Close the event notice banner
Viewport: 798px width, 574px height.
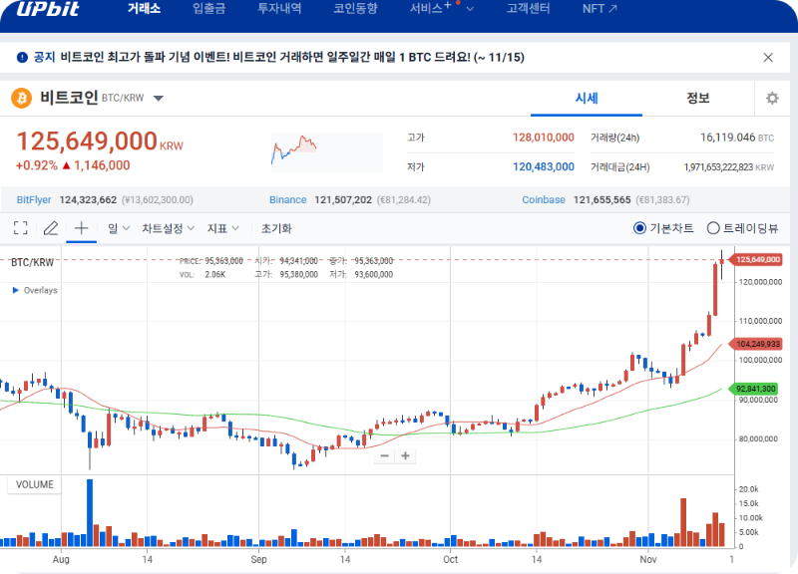pos(768,58)
